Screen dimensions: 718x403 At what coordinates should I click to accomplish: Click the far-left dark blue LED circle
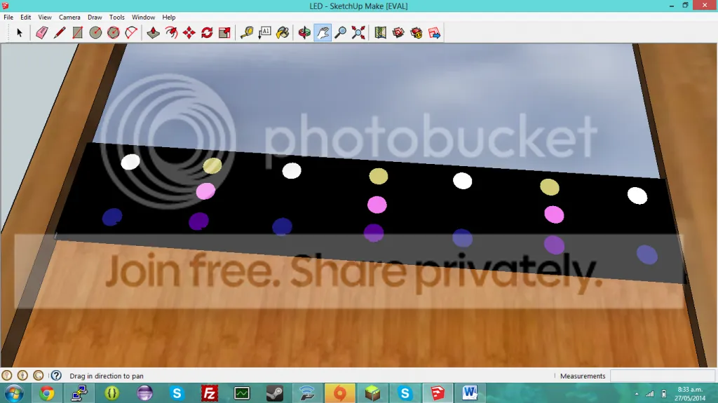[x=112, y=217]
